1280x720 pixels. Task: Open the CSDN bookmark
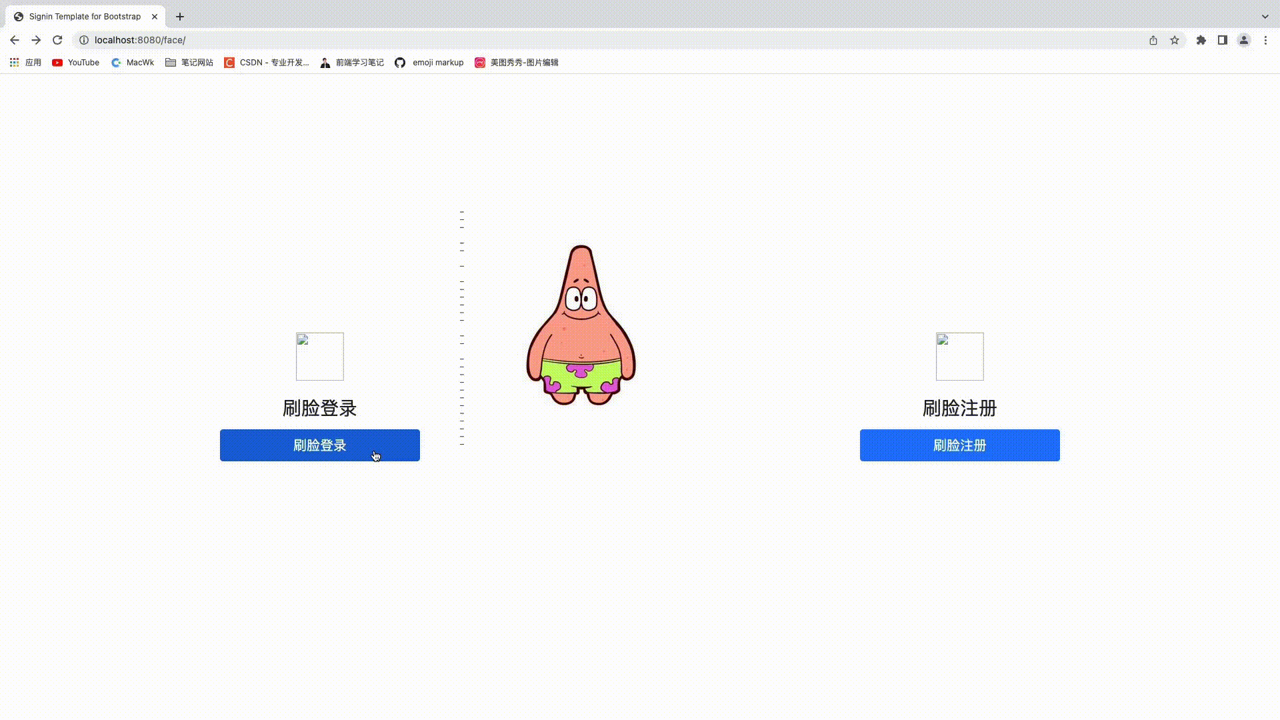pyautogui.click(x=267, y=62)
